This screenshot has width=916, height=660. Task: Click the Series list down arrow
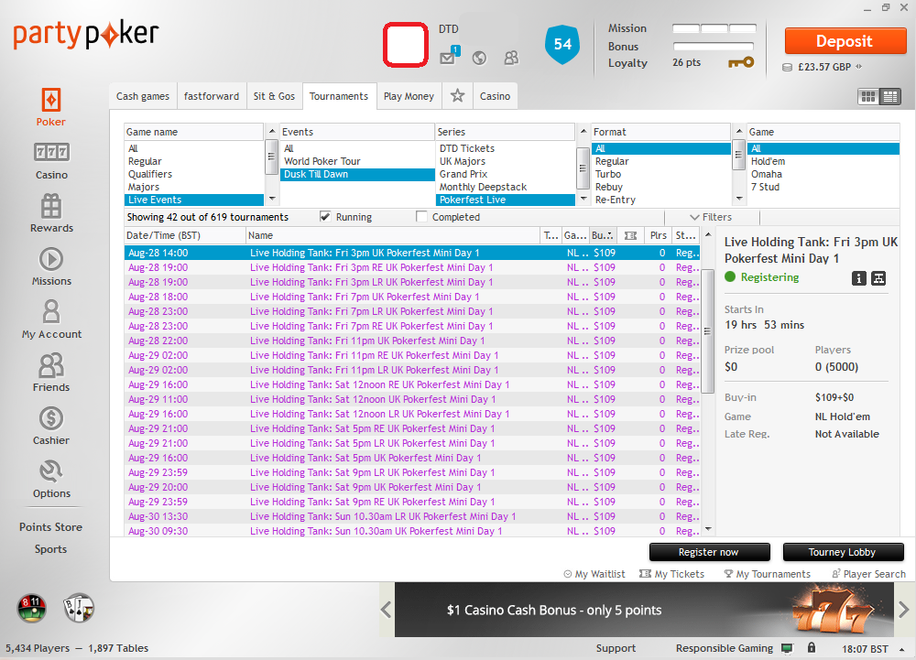pyautogui.click(x=583, y=199)
